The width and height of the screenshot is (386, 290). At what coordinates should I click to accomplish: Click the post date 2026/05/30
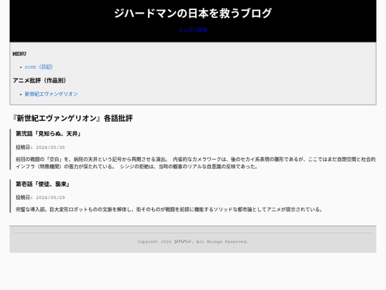pos(51,148)
